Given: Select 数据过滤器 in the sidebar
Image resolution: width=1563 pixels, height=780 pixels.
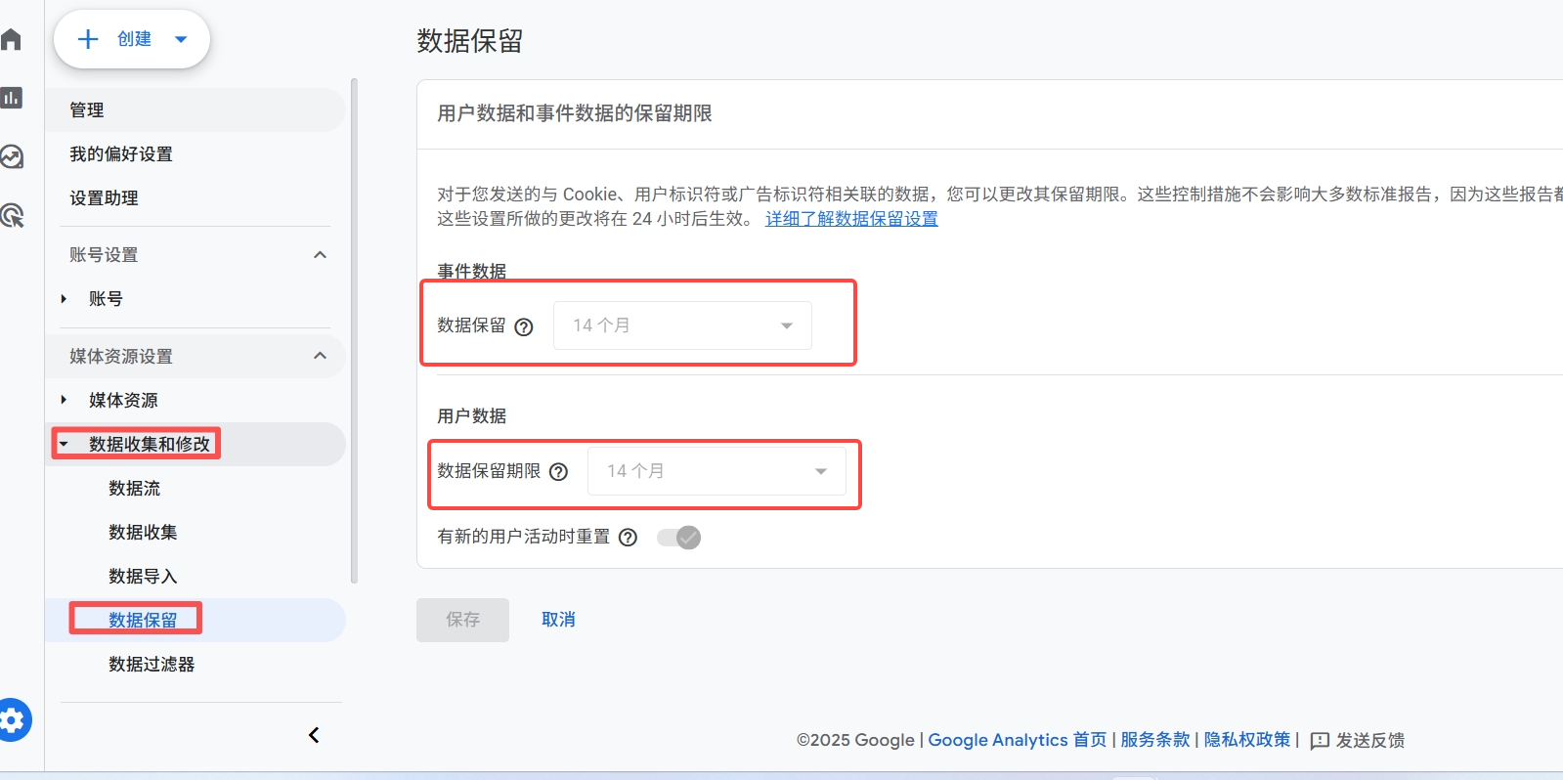Looking at the screenshot, I should (x=152, y=665).
